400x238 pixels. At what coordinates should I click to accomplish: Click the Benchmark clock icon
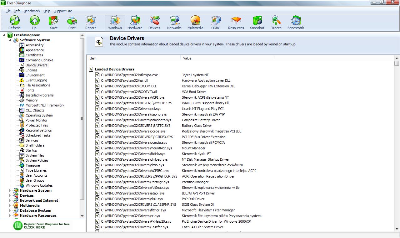pos(296,21)
